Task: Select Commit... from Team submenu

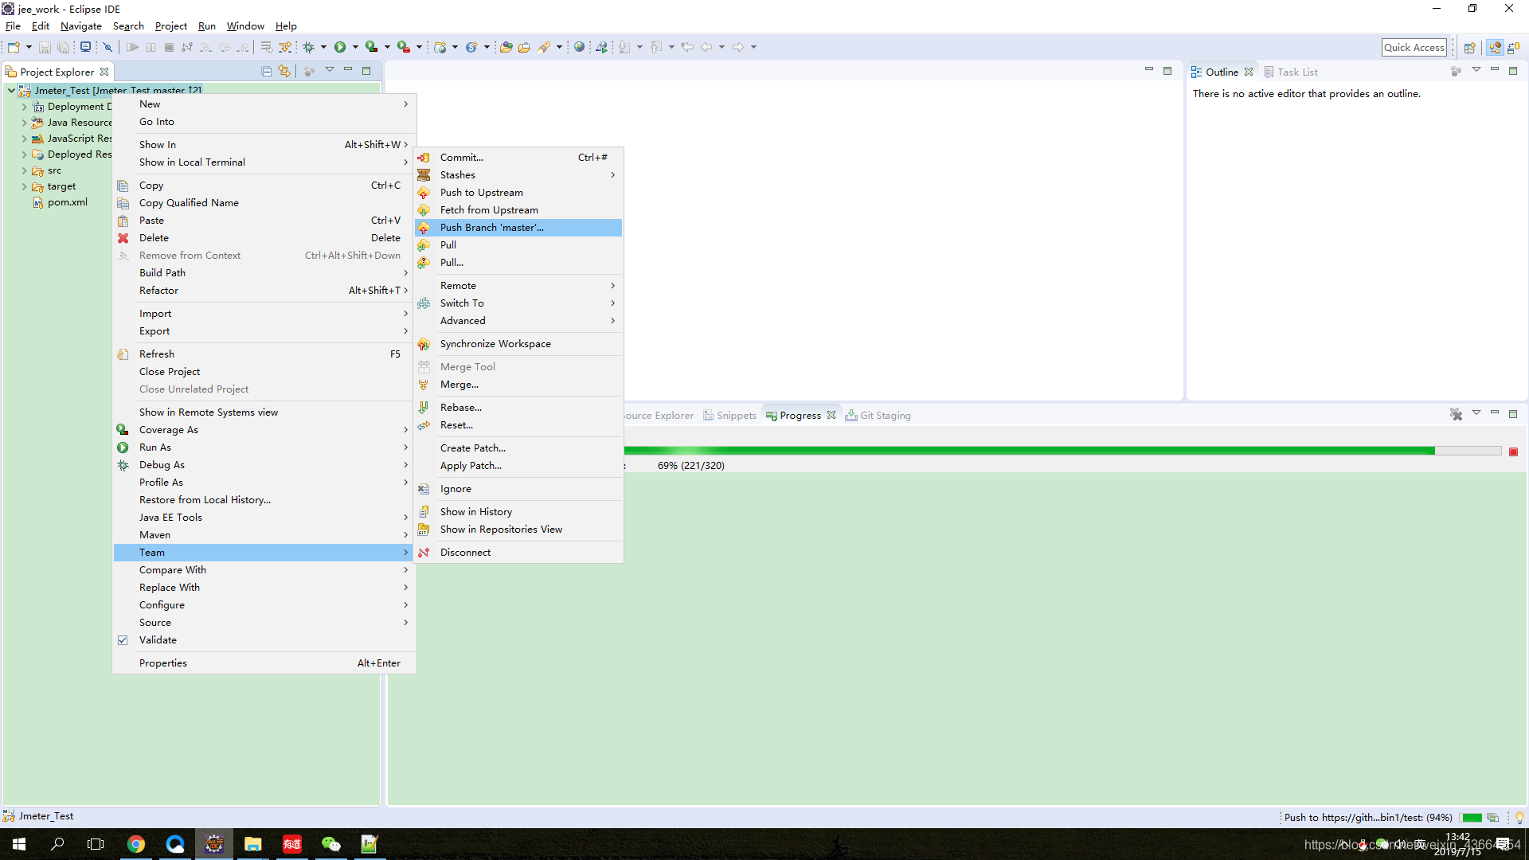Action: point(518,158)
